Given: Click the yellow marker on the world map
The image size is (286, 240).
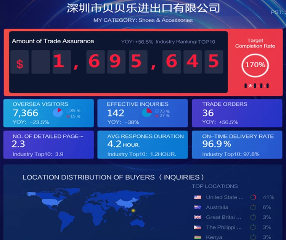Looking at the screenshot, I should [x=133, y=210].
